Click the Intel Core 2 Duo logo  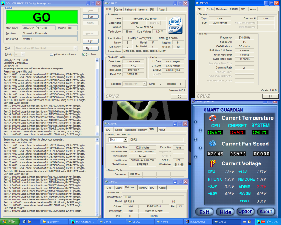click(x=175, y=25)
